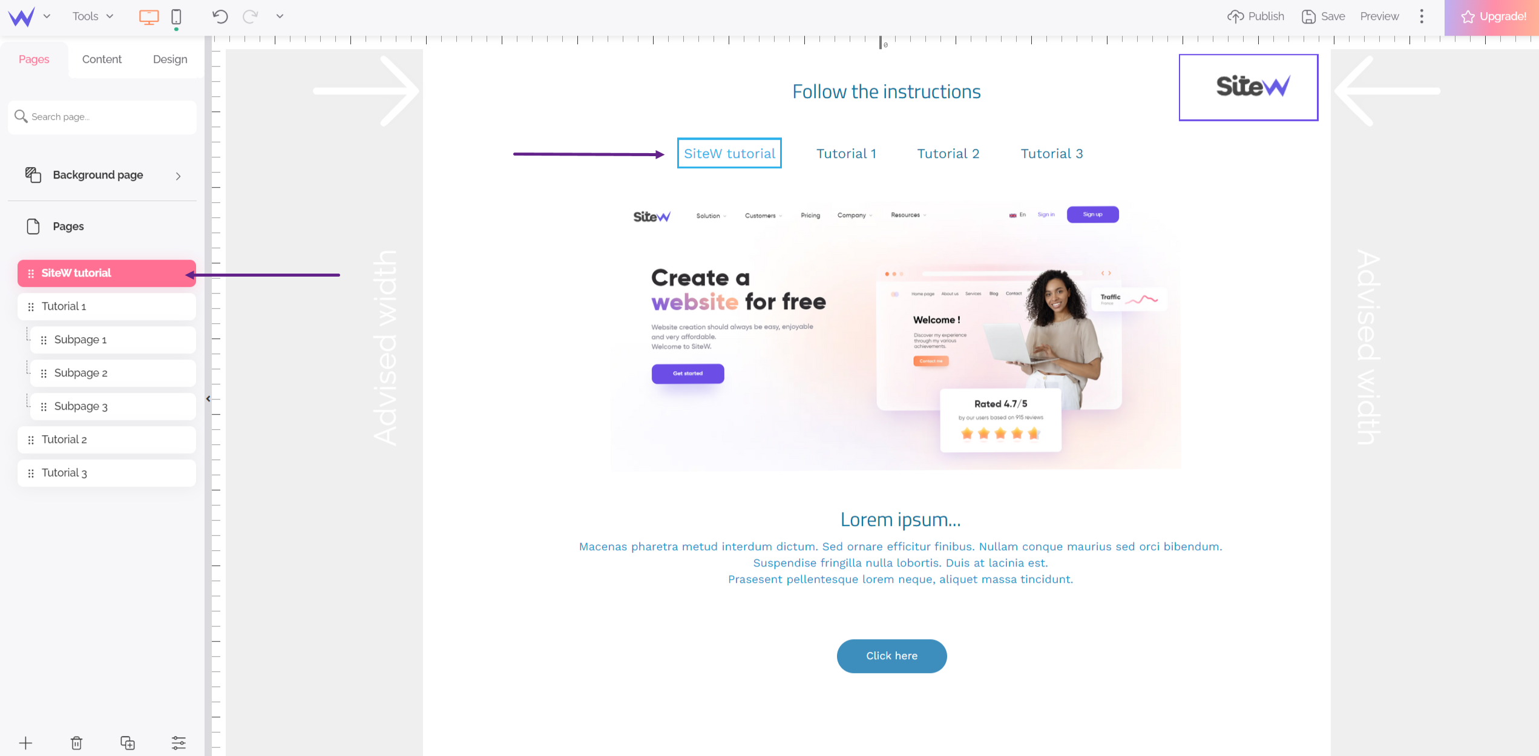Screen dimensions: 1539x756
Task: Select the Content tab
Action: [x=102, y=59]
